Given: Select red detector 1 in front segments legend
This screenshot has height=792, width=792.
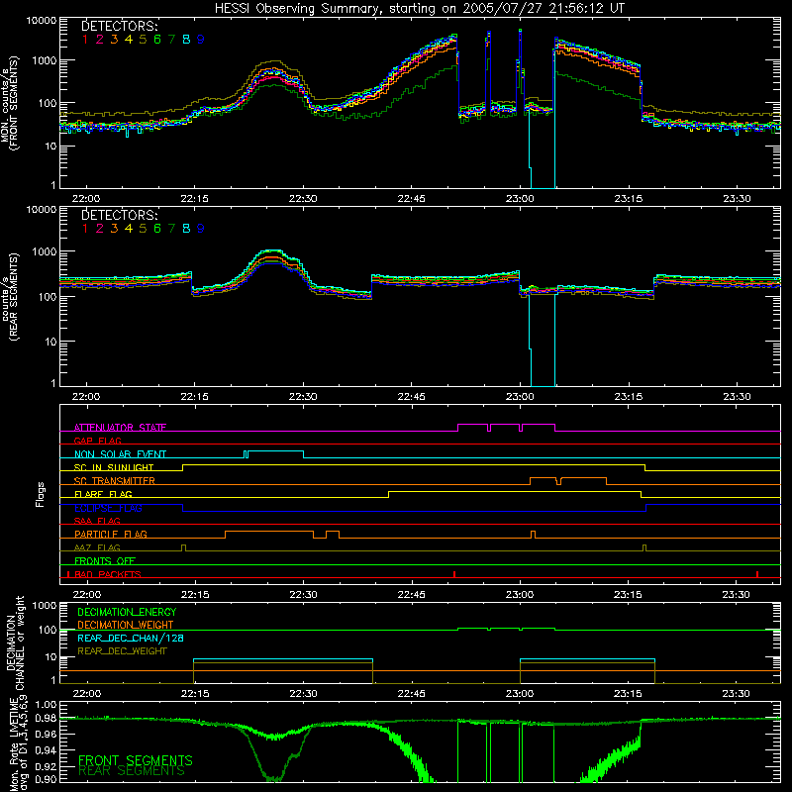Looking at the screenshot, I should (85, 40).
